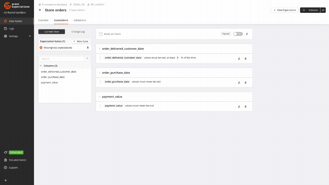Delete the payment_value expectation
329x185 pixels.
(245, 106)
